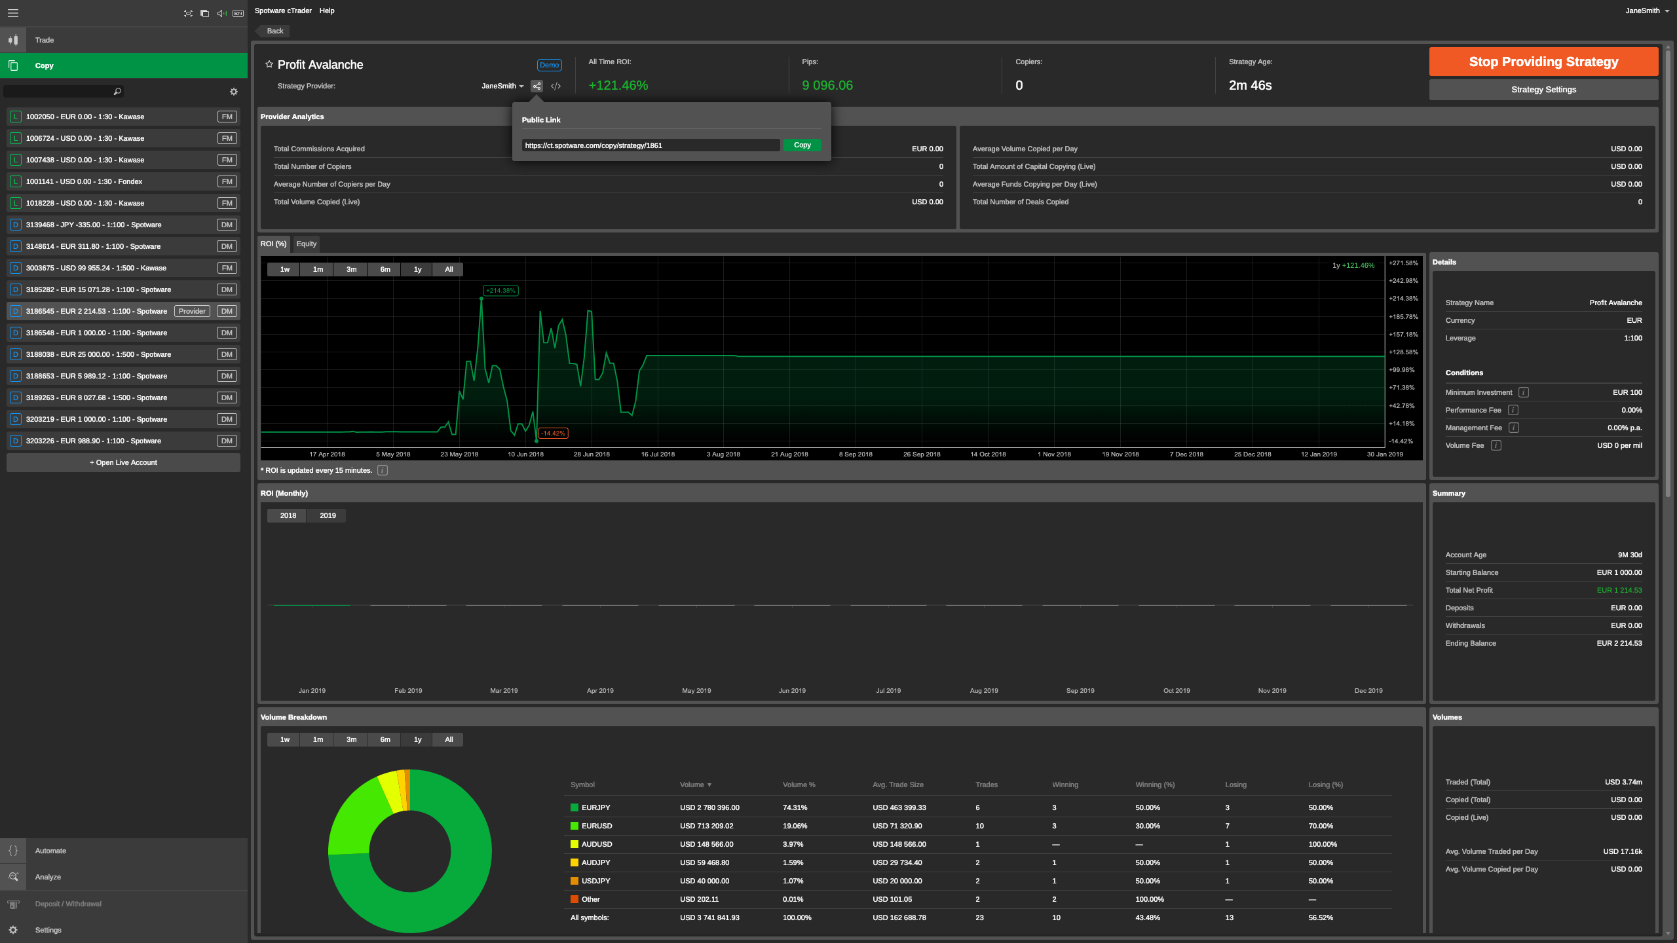Select 1m range on ROI chart
This screenshot has width=1677, height=943.
pyautogui.click(x=318, y=269)
